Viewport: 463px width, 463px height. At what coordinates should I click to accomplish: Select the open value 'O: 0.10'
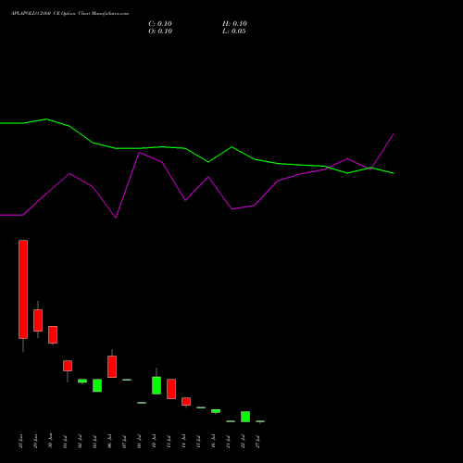click(160, 31)
